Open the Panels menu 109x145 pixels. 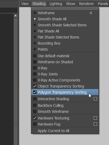click(x=103, y=4)
